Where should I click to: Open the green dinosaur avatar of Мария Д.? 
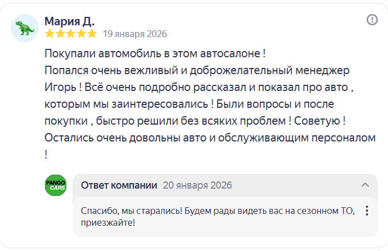(x=25, y=28)
